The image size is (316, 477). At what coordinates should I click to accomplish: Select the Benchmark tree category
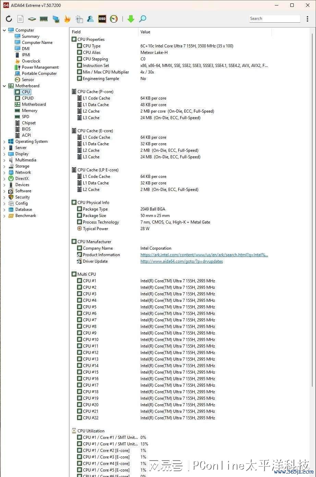pyautogui.click(x=26, y=216)
